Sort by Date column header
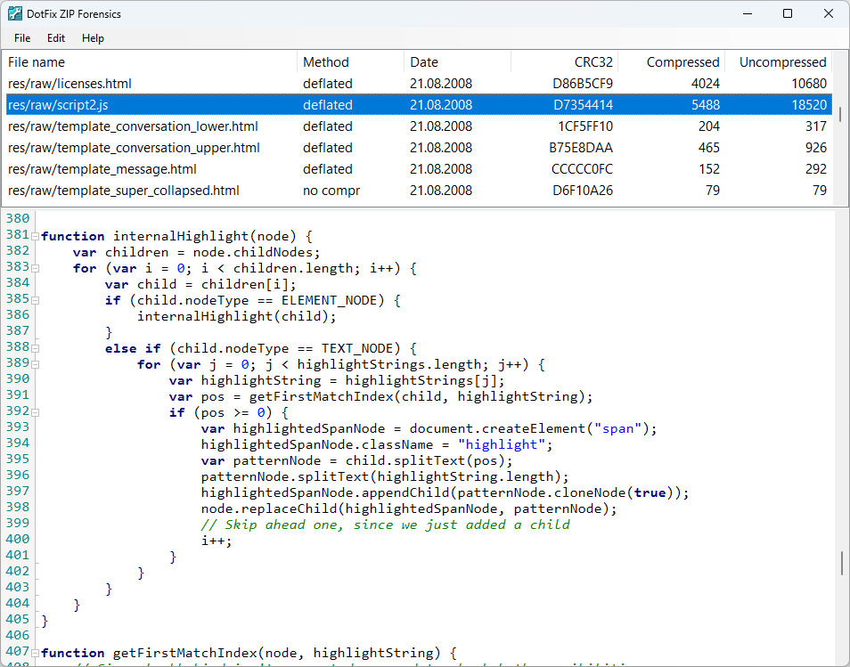Screen dimensions: 850x667 click(x=457, y=62)
